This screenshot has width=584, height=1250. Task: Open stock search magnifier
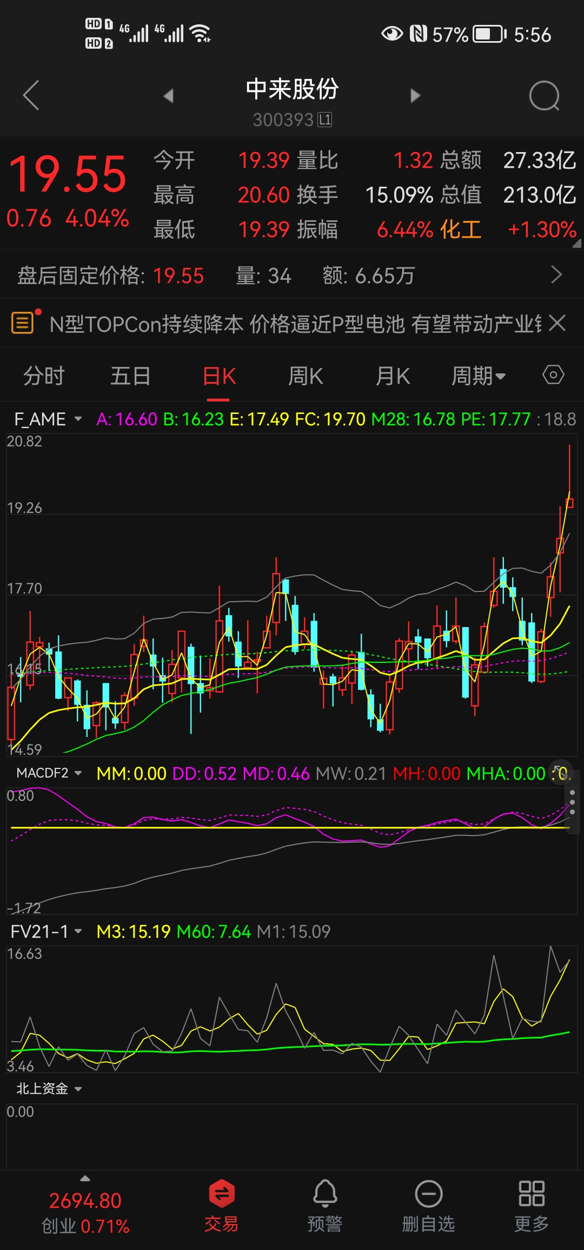[544, 96]
